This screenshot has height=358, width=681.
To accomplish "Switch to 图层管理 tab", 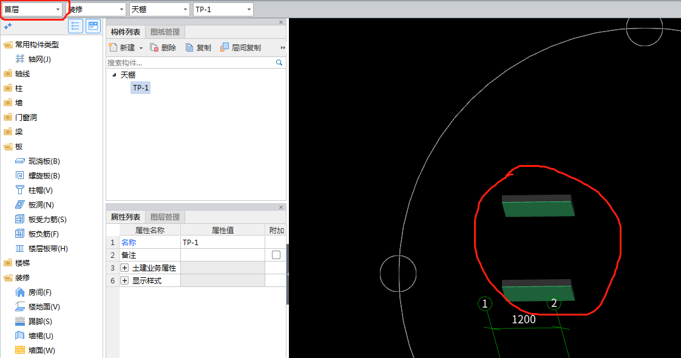I will coord(165,217).
